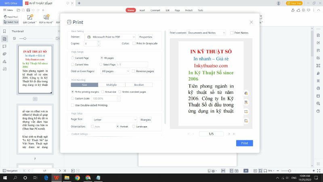Open the bookmark panel in left sidebar
323x182 pixels.
point(4,31)
